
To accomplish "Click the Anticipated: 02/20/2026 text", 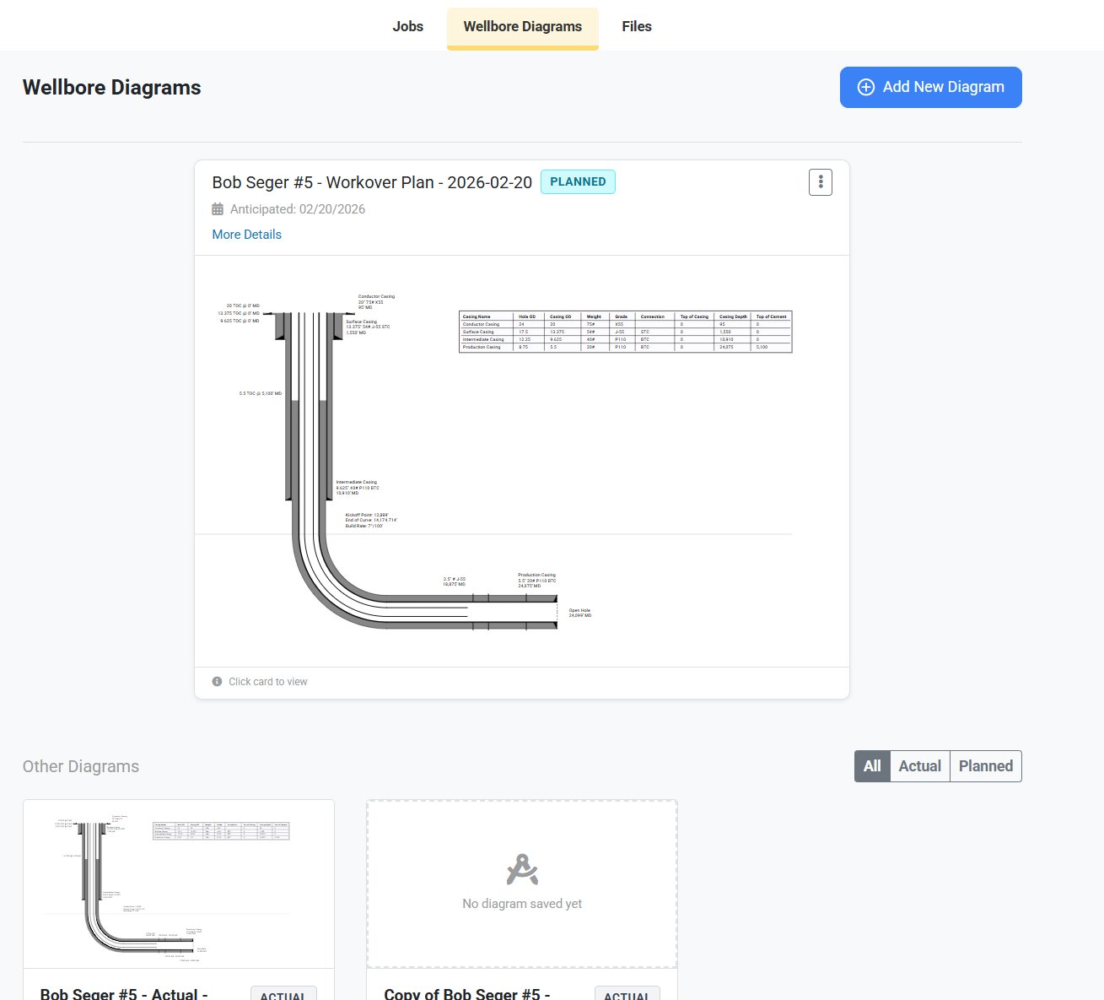I will click(x=298, y=209).
